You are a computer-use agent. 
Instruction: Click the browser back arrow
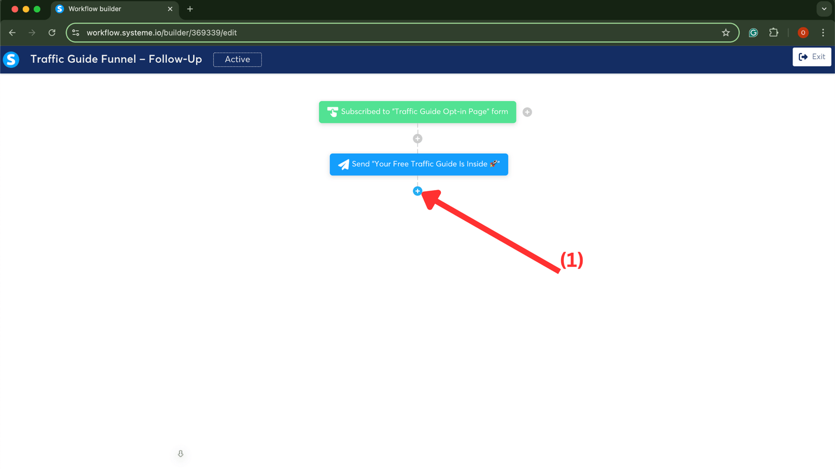click(12, 33)
